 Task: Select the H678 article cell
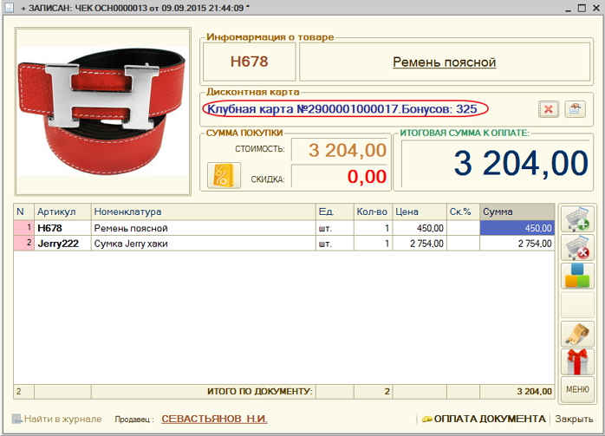62,228
